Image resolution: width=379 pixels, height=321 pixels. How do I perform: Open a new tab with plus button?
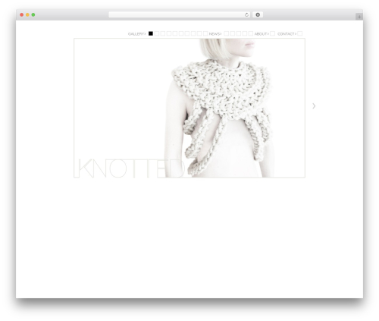[359, 17]
